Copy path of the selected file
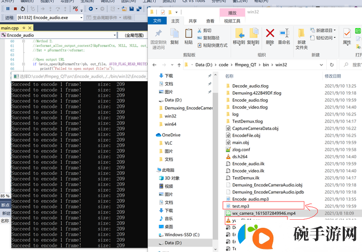Image resolution: width=362 pixels, height=252 pixels. click(208, 38)
